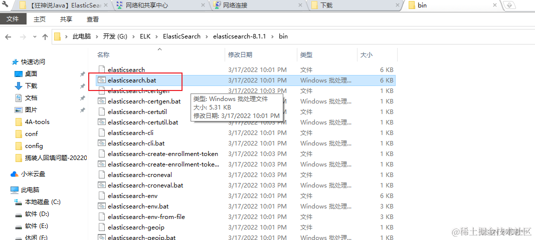
Task: Expand the chevron after 此电脑 in address bar
Action: coord(96,36)
